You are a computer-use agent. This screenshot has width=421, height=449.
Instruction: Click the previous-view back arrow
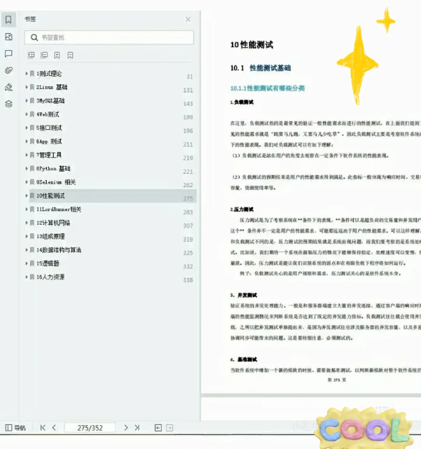(x=158, y=428)
